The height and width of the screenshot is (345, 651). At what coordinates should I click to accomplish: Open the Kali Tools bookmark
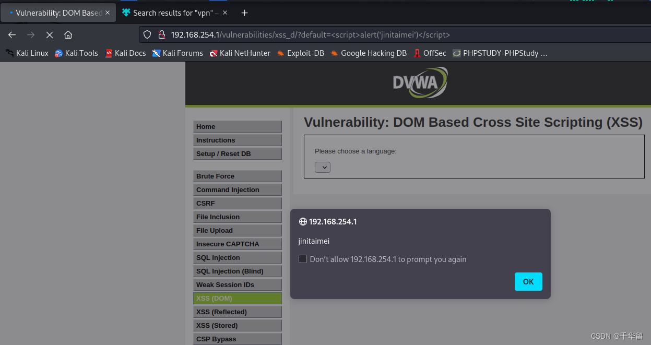pos(76,53)
